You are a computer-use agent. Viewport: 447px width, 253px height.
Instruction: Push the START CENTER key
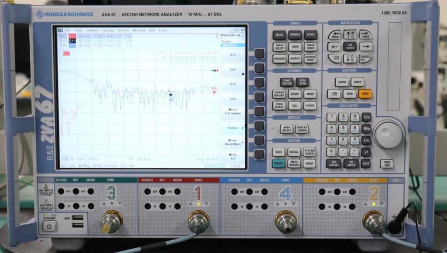point(287,82)
